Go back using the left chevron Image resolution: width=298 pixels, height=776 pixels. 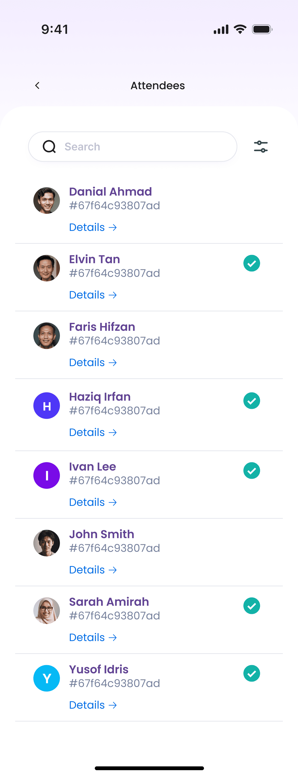point(37,86)
